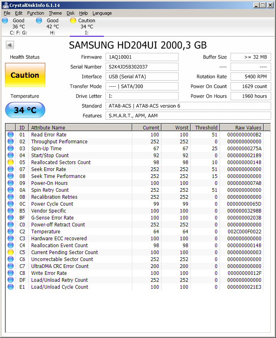
Task: Click yellow orb for Reallocated Sectors Count
Action: pyautogui.click(x=11, y=162)
